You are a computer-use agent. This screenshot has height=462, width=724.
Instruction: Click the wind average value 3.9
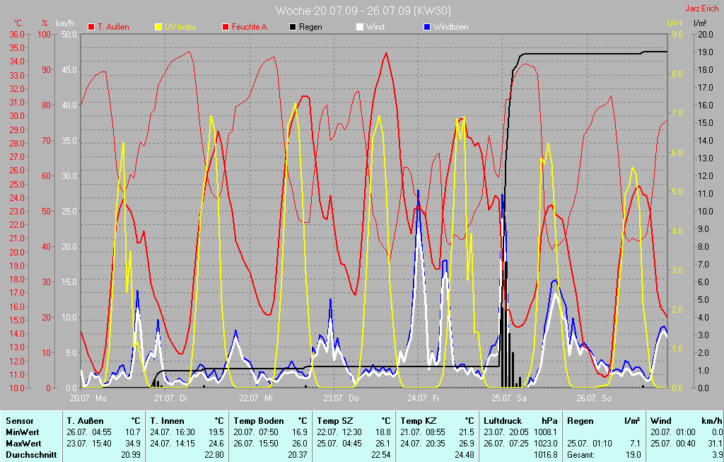click(x=717, y=455)
